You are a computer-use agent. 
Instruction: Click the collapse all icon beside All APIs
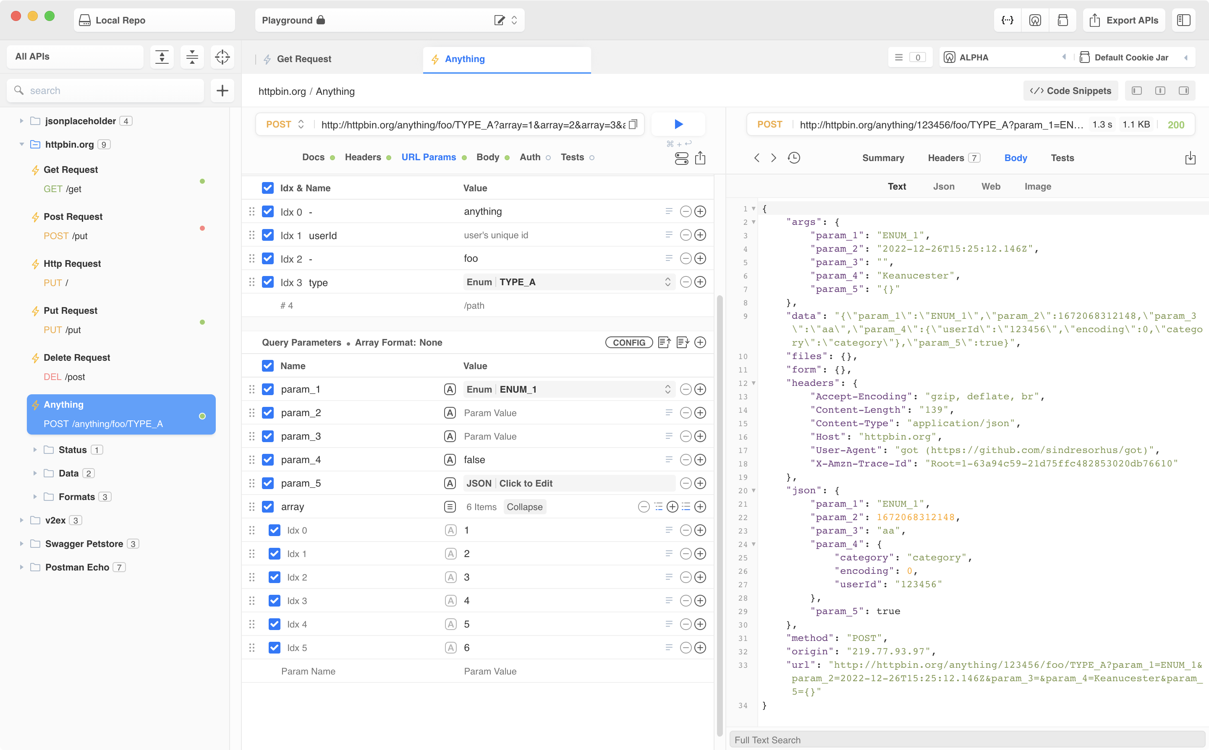[x=192, y=57]
